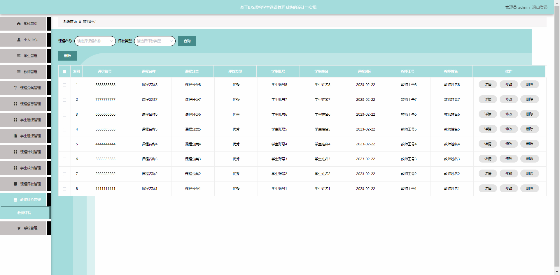Screen dimensions: 560x275
Task: Open the 评教类型 dropdown
Action: coord(155,41)
